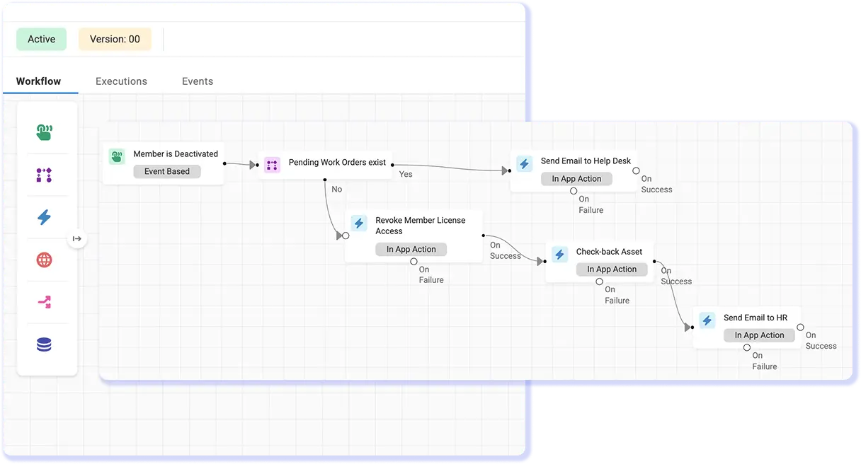This screenshot has width=861, height=464.
Task: Click the condition icon on Pending Work Orders exist
Action: (273, 164)
